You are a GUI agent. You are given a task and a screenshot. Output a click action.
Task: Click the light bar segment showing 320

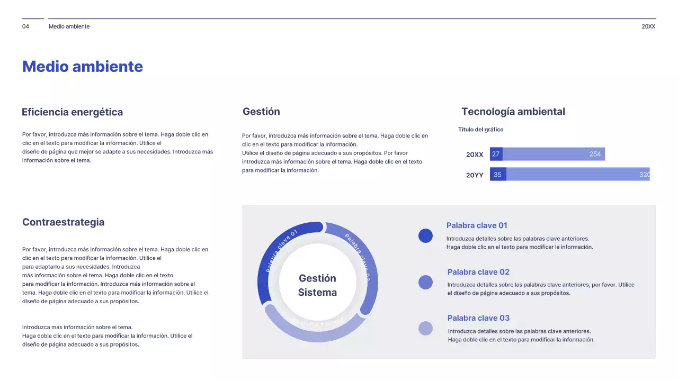[x=577, y=175]
